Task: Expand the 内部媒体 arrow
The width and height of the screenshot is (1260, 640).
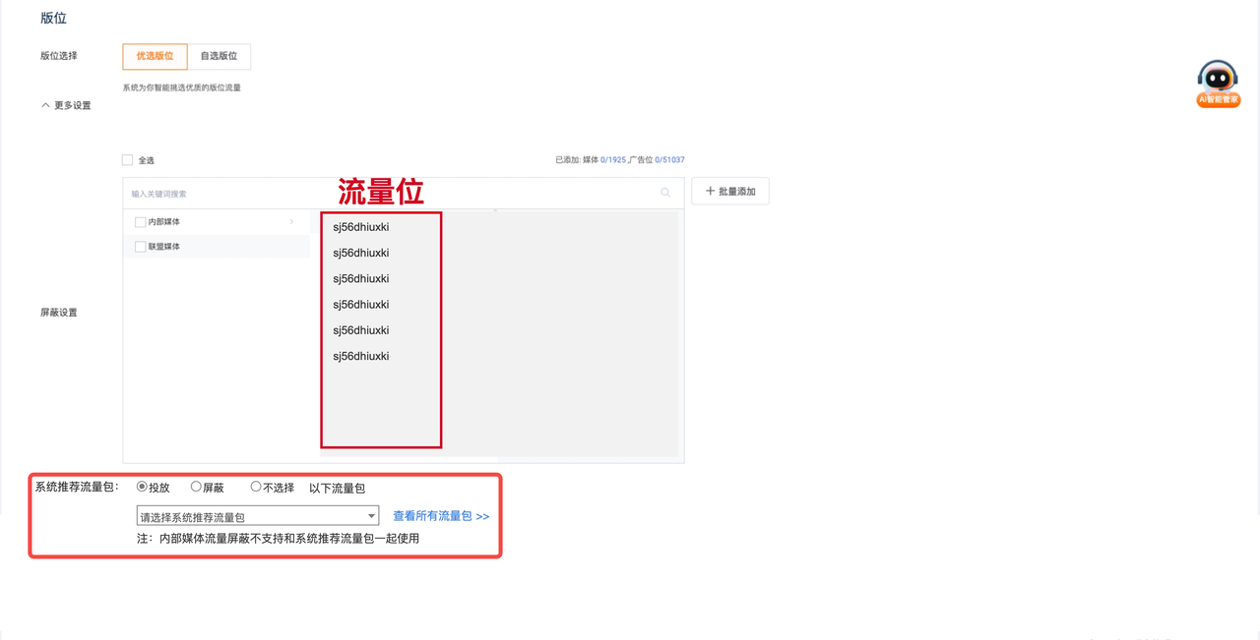Action: point(291,222)
